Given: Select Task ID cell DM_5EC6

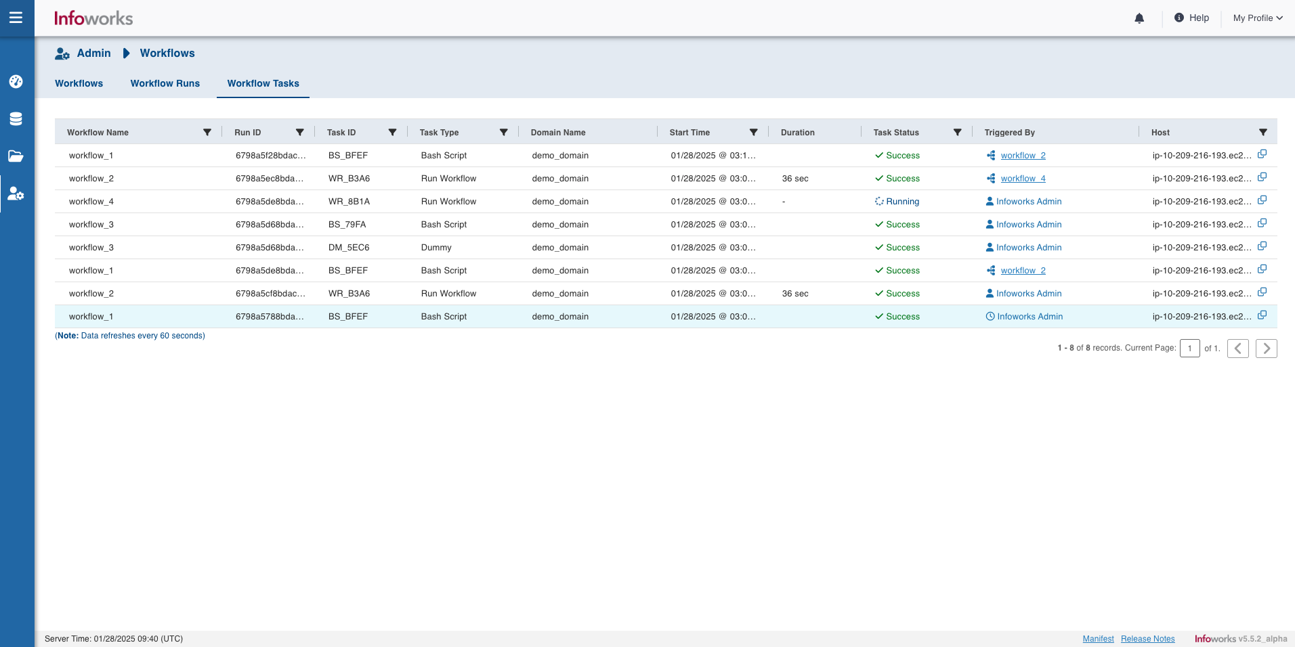Looking at the screenshot, I should [349, 248].
